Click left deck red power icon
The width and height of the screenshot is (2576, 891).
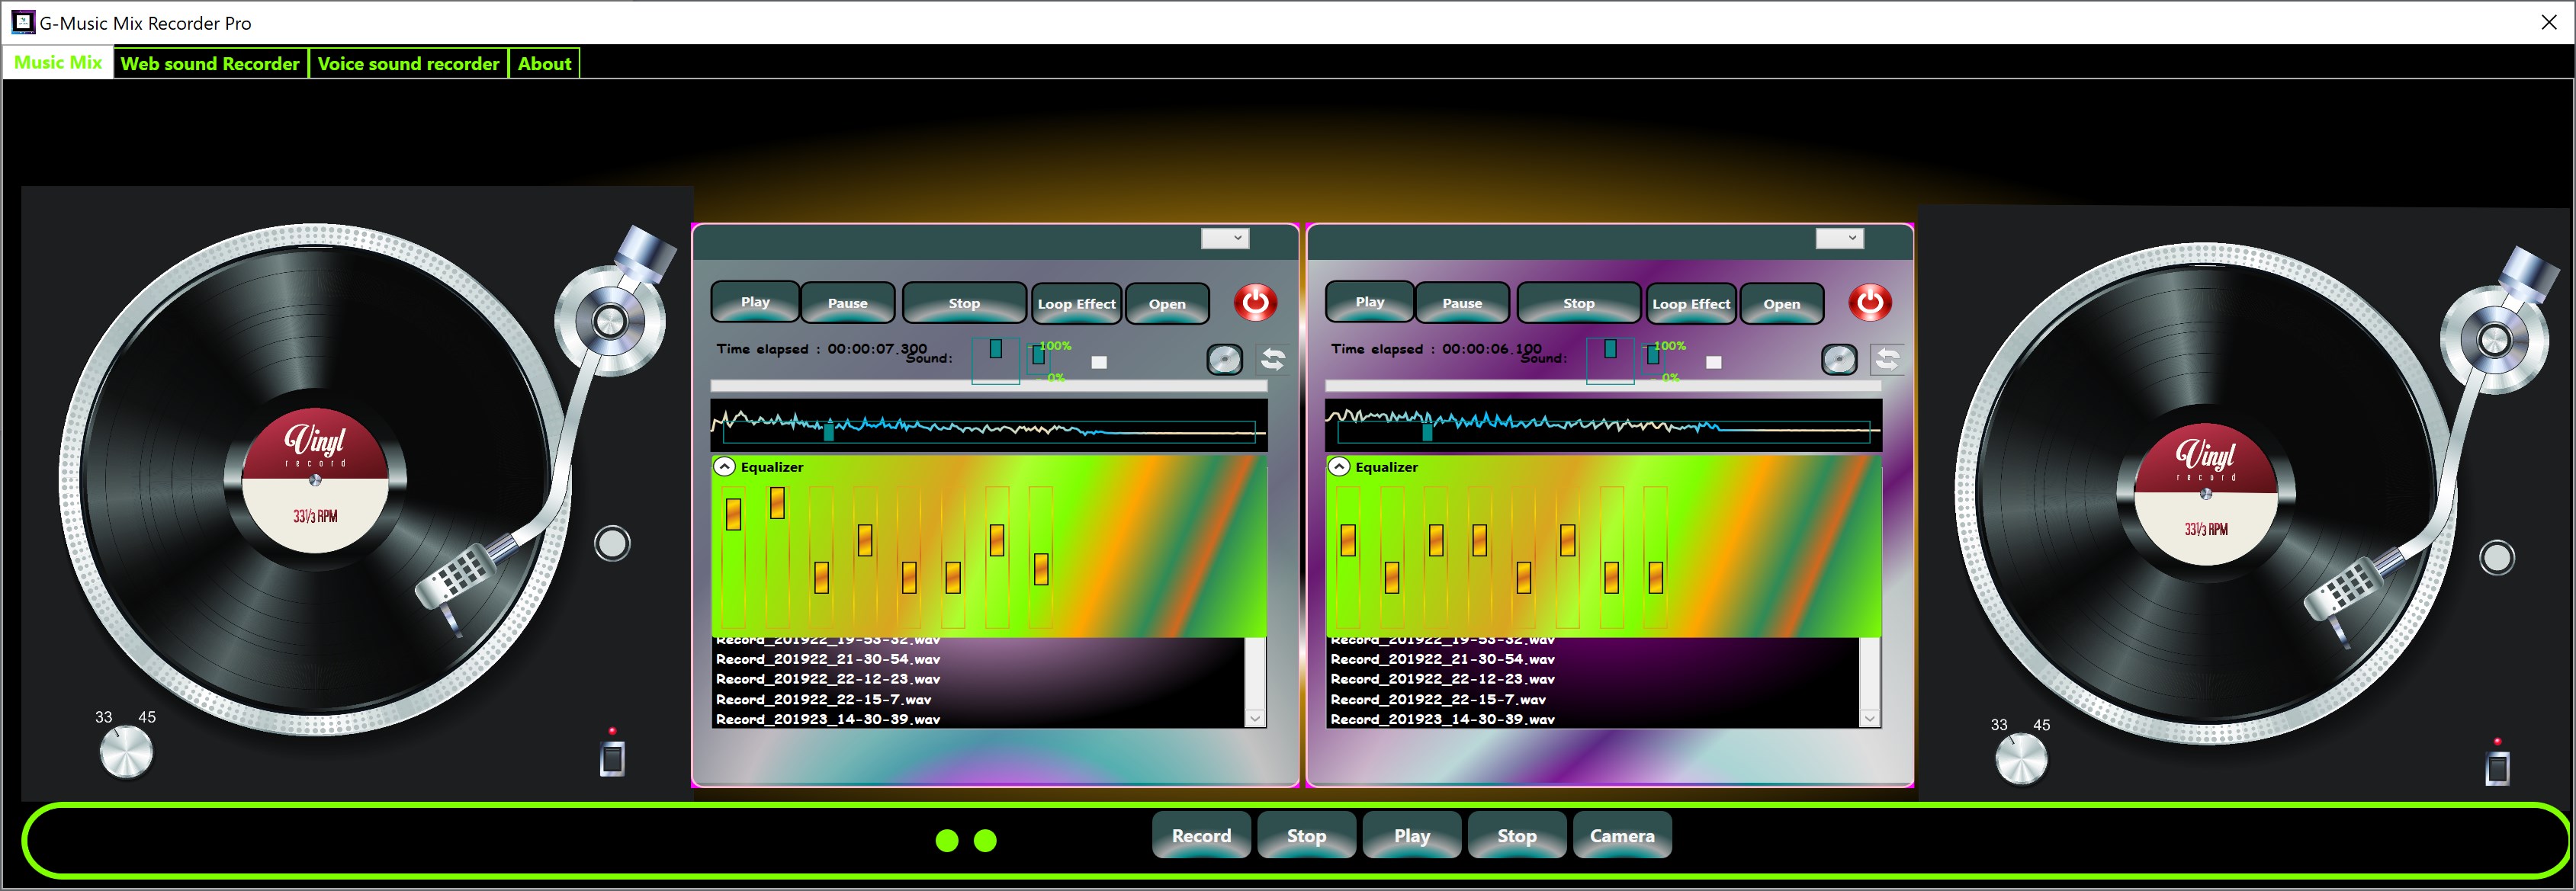tap(1255, 302)
